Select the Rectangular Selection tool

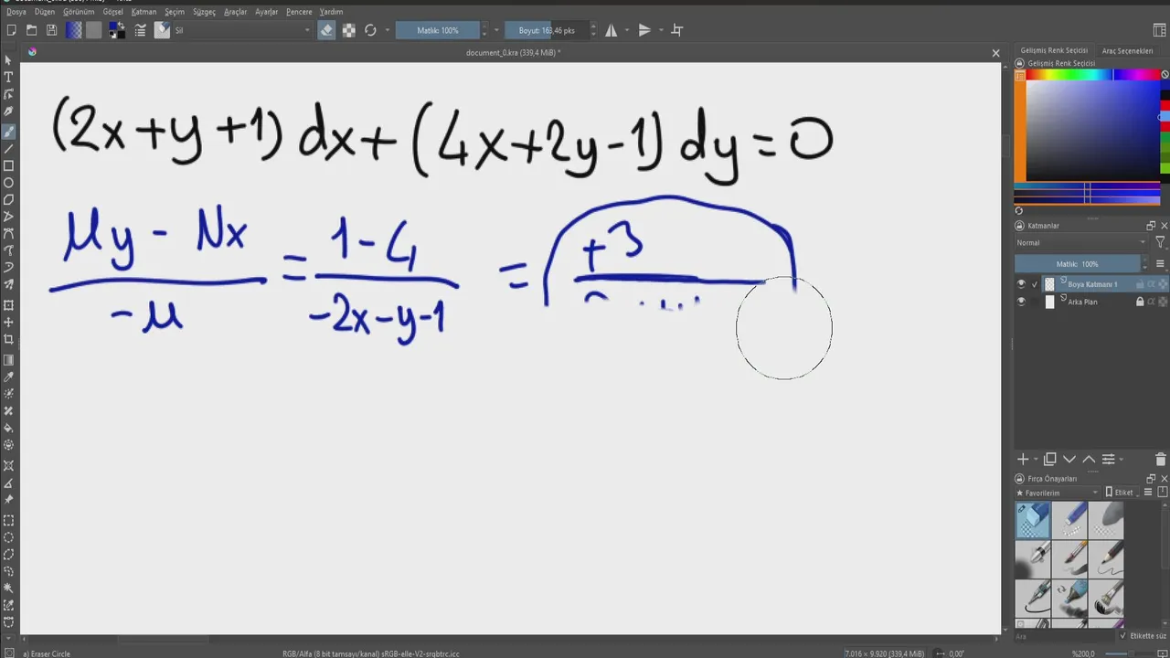click(x=8, y=520)
